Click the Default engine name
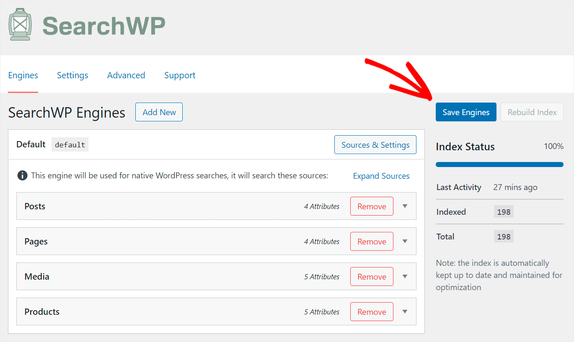Viewport: 574px width, 342px height. pyautogui.click(x=31, y=144)
